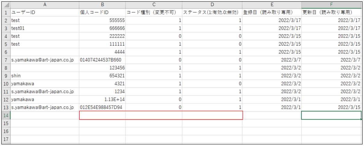Select cell E2 registration date 2022/3/17
Viewport: 364px width, 146px height.
coord(272,20)
